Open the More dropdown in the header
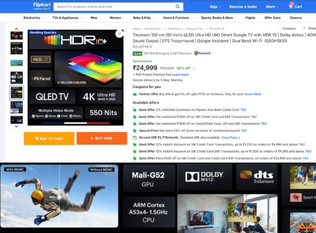Image resolution: width=316 pixels, height=233 pixels. pyautogui.click(x=272, y=6)
